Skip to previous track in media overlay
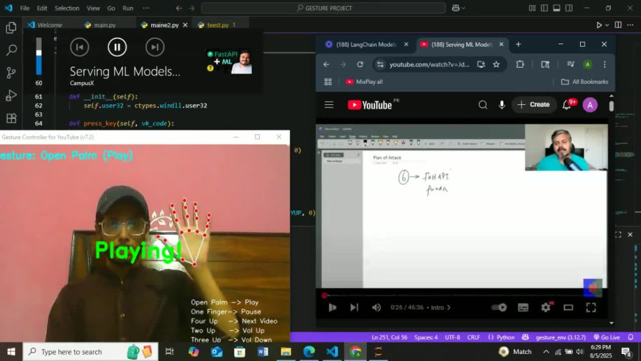This screenshot has width=641, height=361. pyautogui.click(x=79, y=47)
